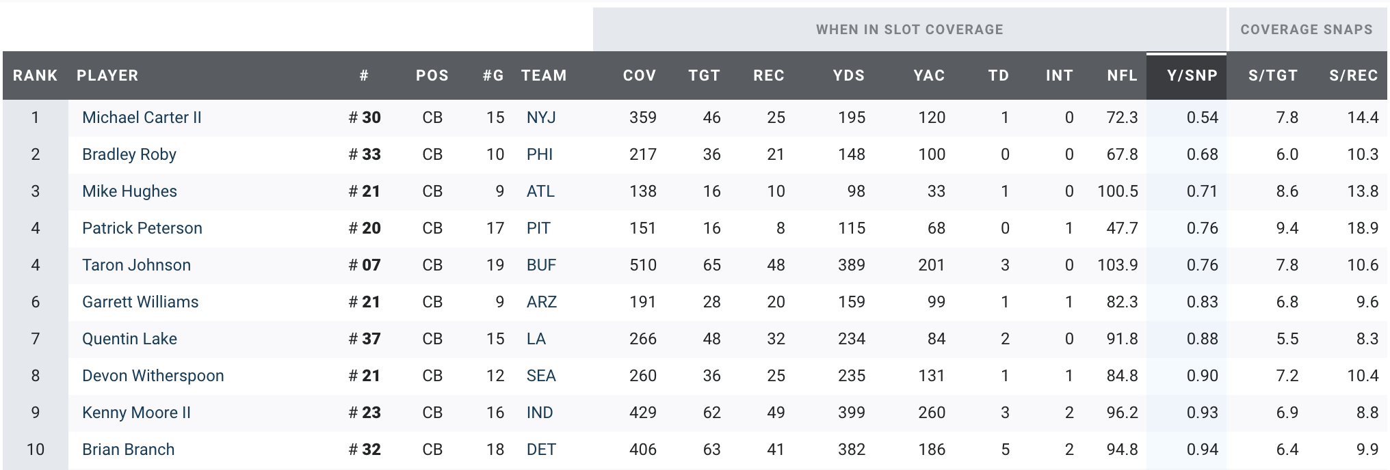Click Taron Johnson's name
Viewport: 1390px width, 470px height.
point(136,265)
